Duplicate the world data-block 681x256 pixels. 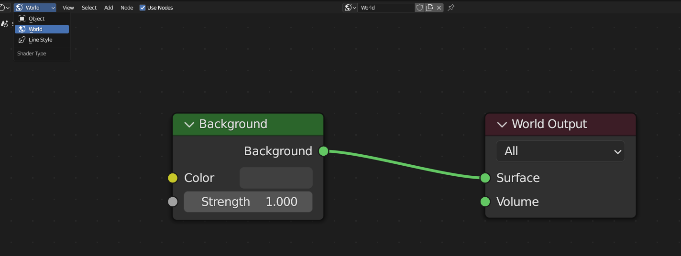coord(429,8)
